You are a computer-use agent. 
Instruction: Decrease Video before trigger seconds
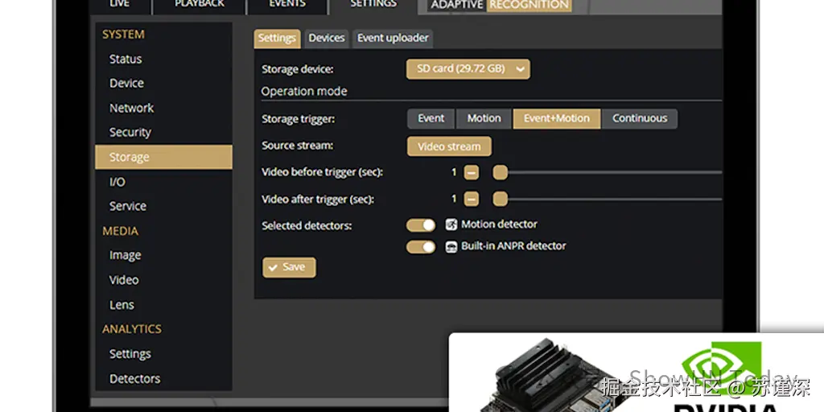(x=472, y=172)
